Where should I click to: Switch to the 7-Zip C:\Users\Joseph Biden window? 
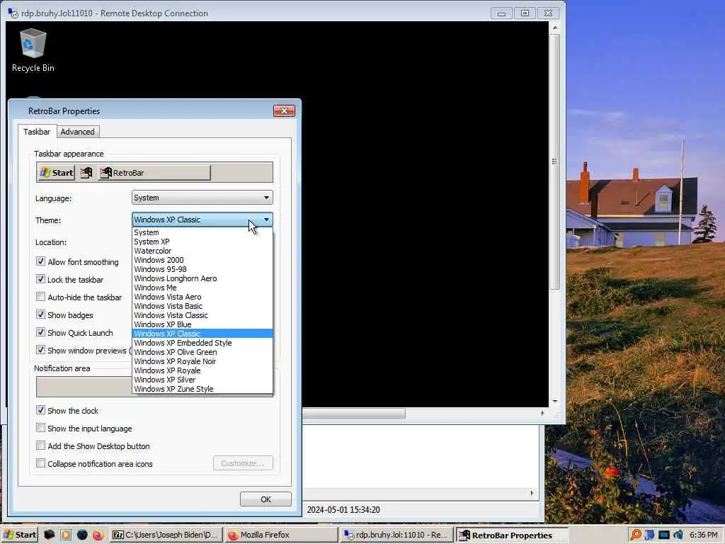(x=166, y=535)
